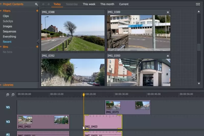The image size is (204, 136).
Task: Switch to the Today tab
Action: pyautogui.click(x=57, y=4)
